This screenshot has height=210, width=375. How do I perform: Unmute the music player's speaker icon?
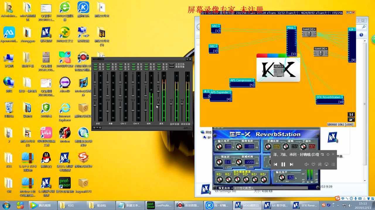(306, 164)
